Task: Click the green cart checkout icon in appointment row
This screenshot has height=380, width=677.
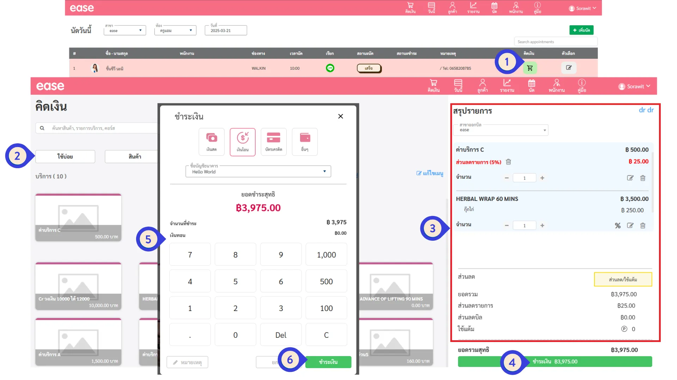Action: click(530, 68)
